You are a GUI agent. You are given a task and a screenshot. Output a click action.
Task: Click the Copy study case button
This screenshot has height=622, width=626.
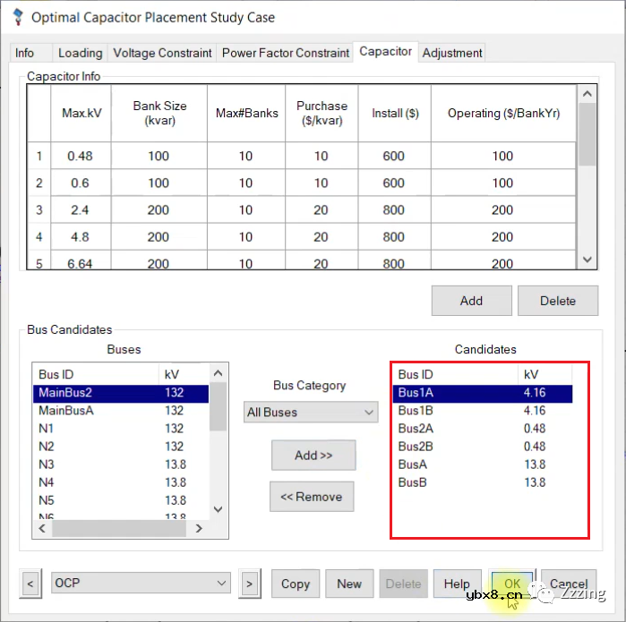(295, 584)
